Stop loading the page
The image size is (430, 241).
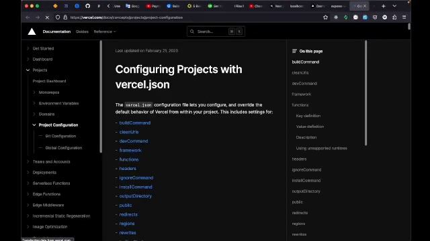pyautogui.click(x=47, y=17)
